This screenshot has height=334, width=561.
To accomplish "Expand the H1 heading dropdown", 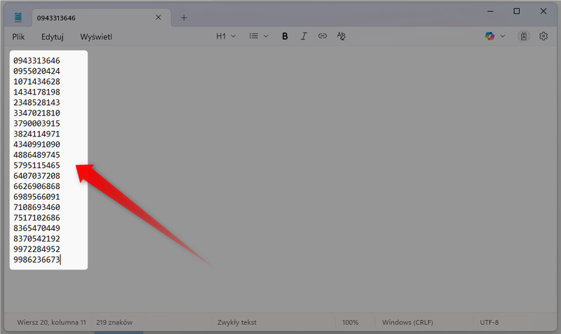I will pos(226,36).
